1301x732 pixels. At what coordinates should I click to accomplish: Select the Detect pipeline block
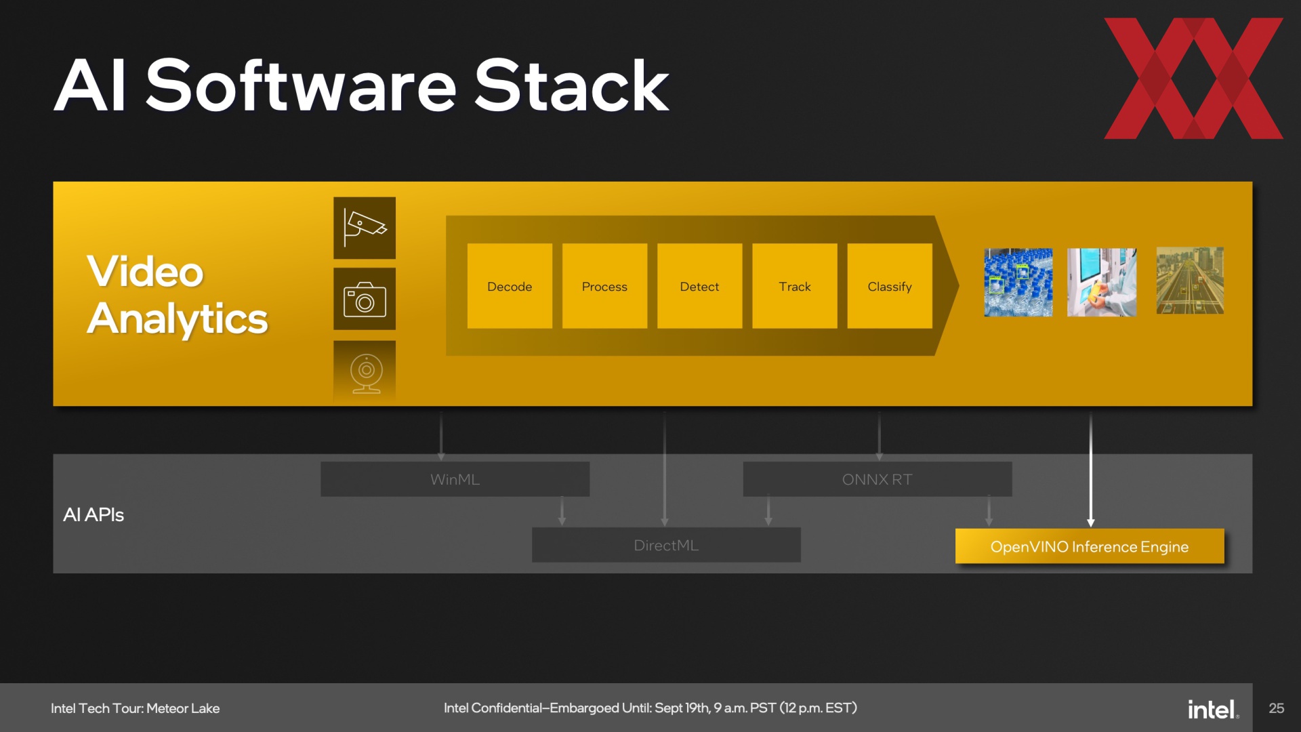[699, 286]
